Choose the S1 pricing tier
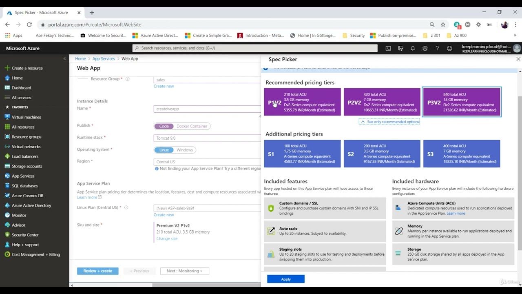The width and height of the screenshot is (522, 294). [x=302, y=154]
